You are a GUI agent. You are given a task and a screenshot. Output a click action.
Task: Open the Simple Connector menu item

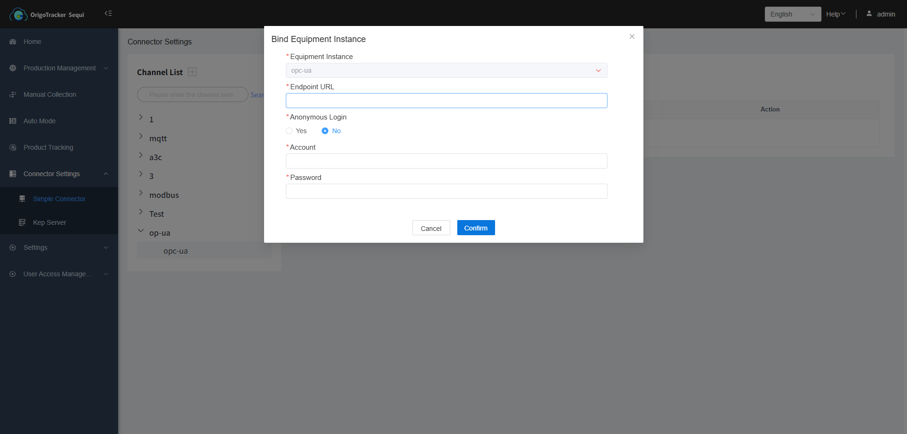(59, 199)
